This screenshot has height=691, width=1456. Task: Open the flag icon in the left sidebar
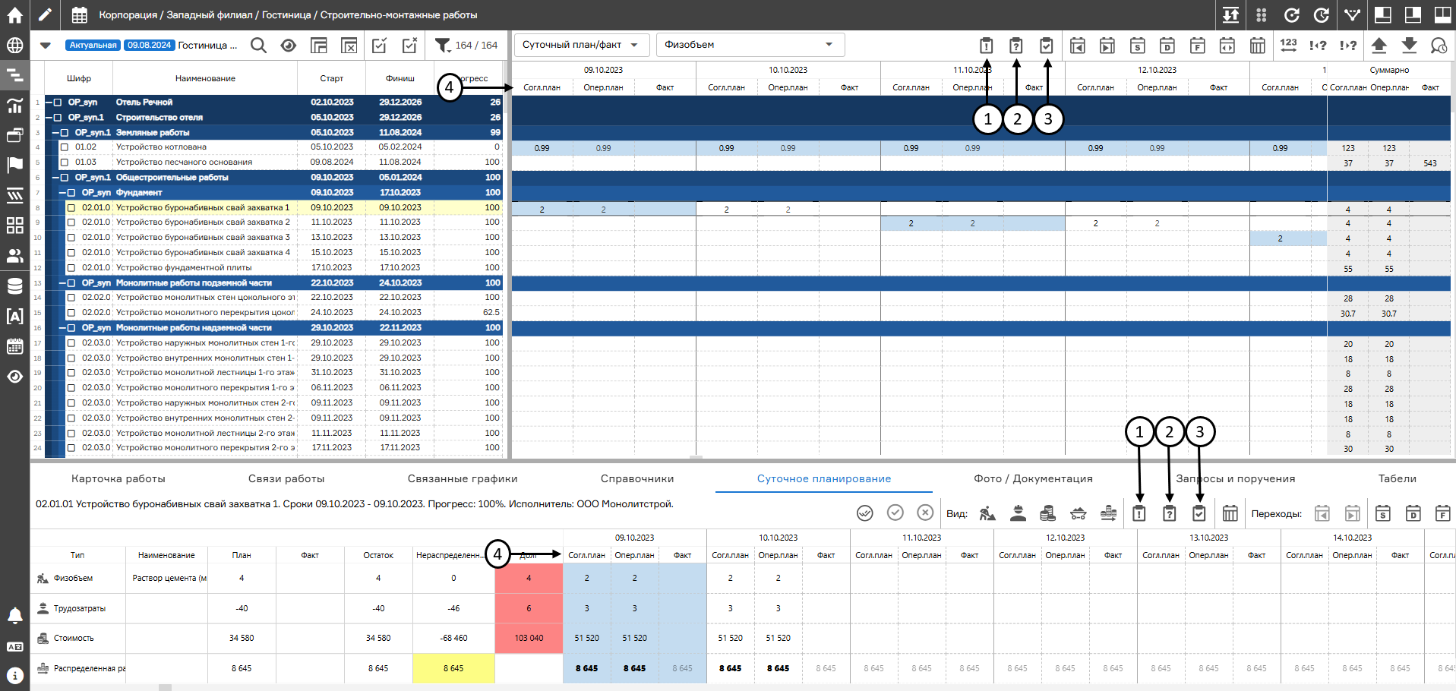coord(14,165)
